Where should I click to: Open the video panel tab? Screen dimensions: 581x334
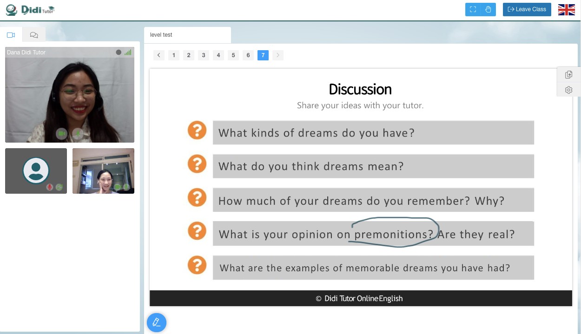11,35
